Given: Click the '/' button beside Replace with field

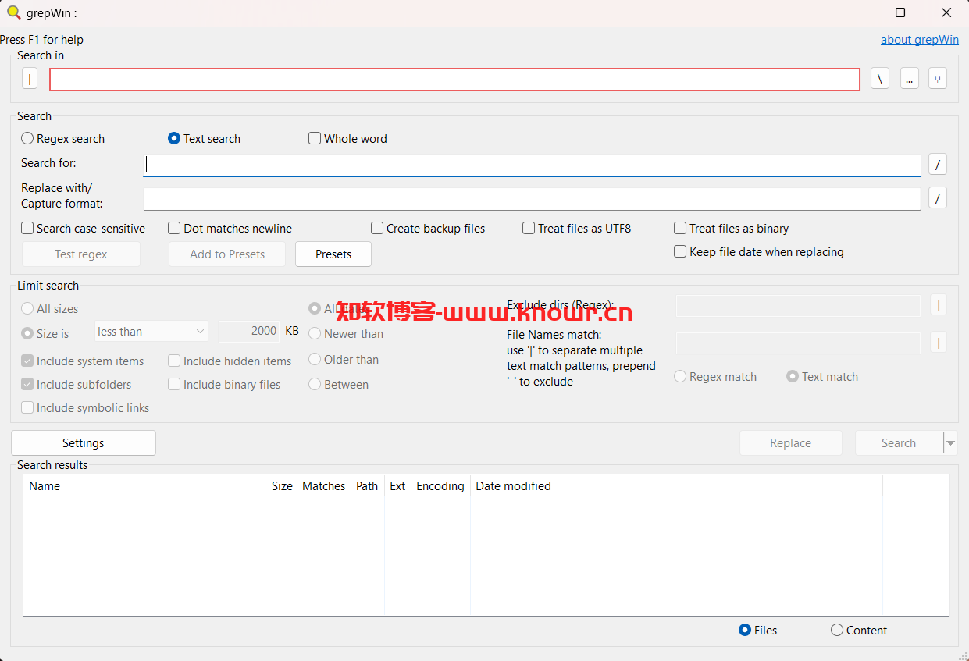Looking at the screenshot, I should point(938,198).
